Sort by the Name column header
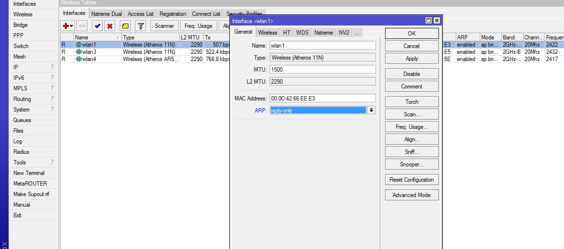 (x=98, y=37)
